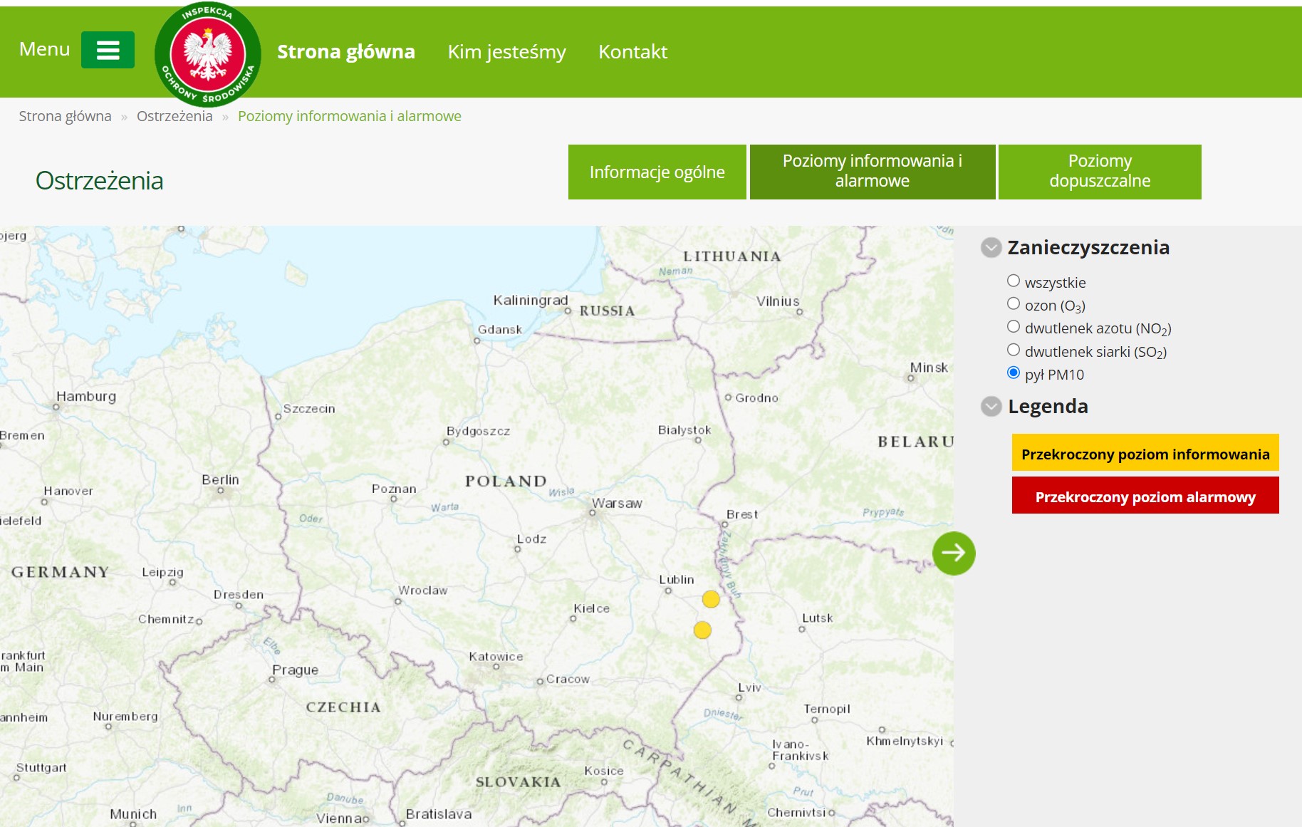Click the green arrow to collapse side panel
Viewport: 1302px width, 827px height.
tap(953, 553)
